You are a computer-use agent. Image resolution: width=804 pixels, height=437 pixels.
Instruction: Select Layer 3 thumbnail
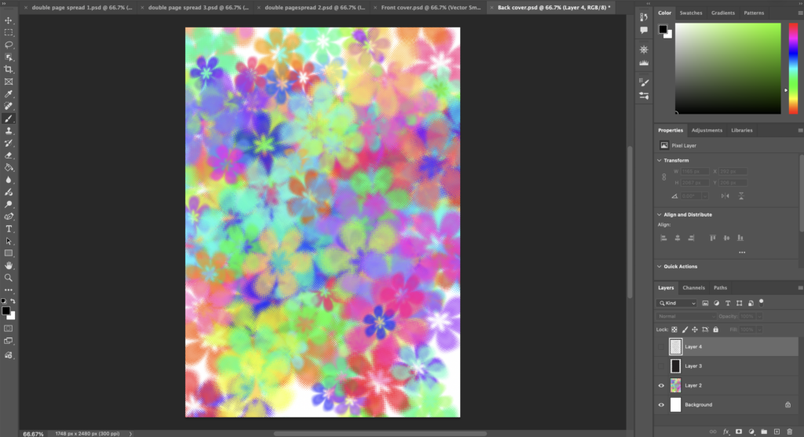click(675, 366)
